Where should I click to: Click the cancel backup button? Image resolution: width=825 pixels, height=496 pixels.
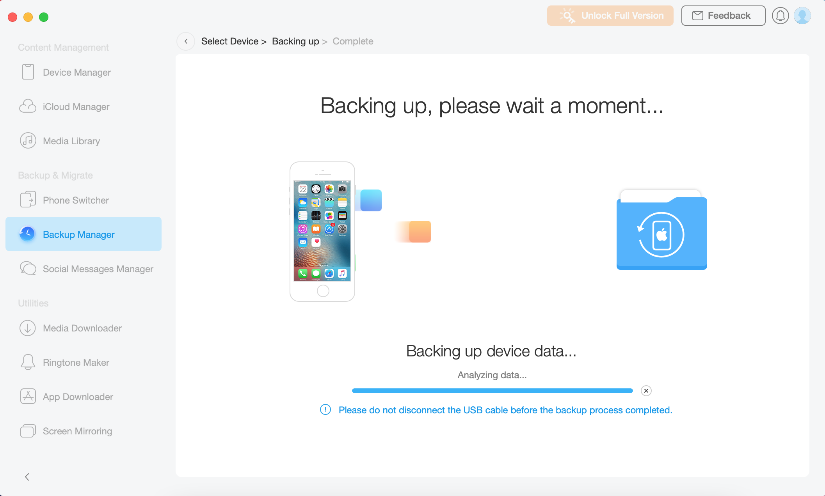click(x=646, y=391)
